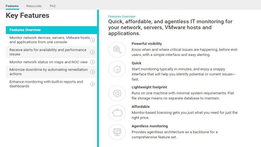Expand arrow beside Receive alerts item

92,52
